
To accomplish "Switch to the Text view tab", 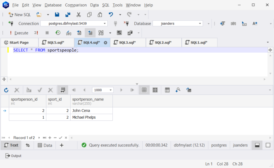I will pos(11,145).
